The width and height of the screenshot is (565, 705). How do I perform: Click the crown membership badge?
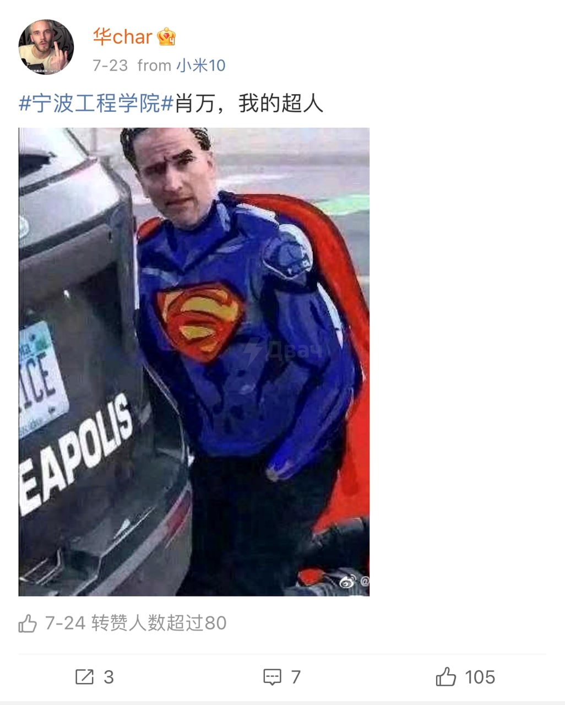(166, 37)
